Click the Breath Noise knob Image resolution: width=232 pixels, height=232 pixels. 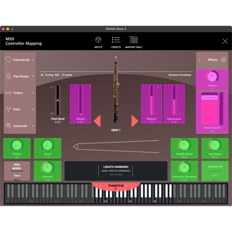pos(184,145)
